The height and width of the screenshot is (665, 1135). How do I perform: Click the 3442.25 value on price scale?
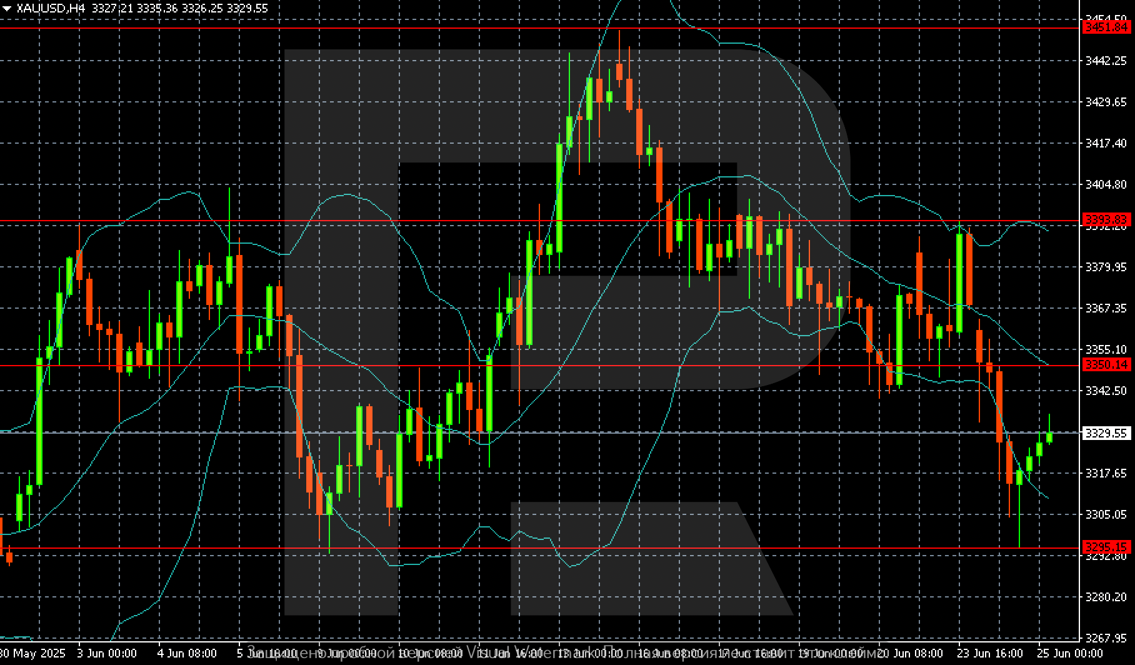(x=1106, y=61)
